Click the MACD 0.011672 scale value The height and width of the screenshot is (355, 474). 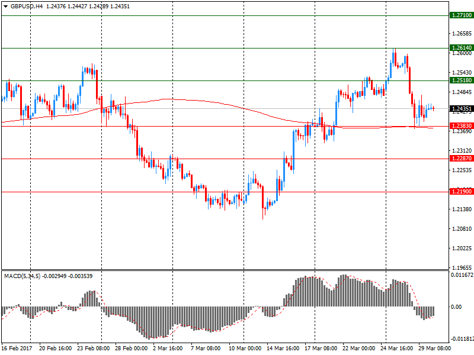[462, 275]
